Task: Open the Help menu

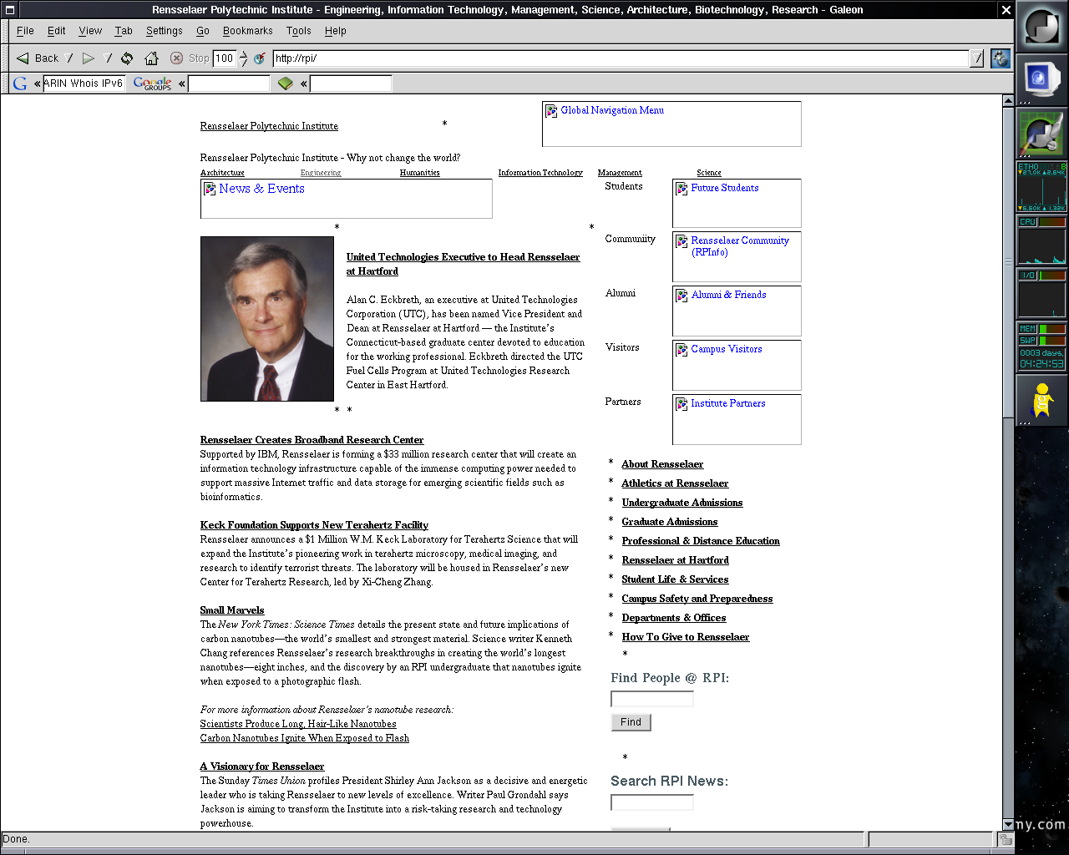Action: pyautogui.click(x=336, y=31)
